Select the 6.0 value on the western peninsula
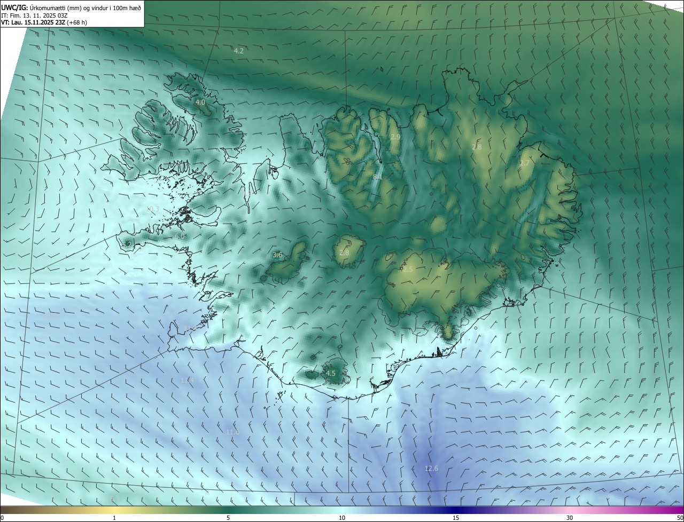Image resolution: width=684 pixels, height=522 pixels. pyautogui.click(x=180, y=236)
